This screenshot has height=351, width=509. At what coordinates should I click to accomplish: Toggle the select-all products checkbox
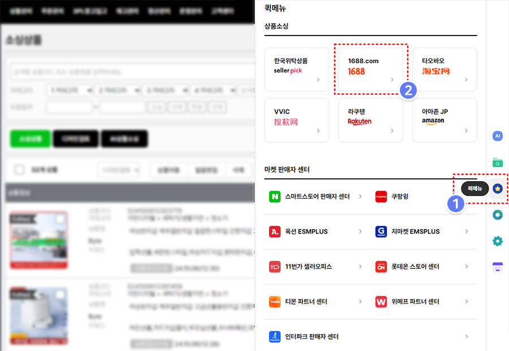(20, 169)
